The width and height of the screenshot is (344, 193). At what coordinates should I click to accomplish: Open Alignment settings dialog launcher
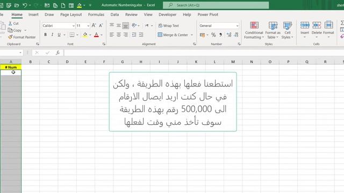pos(195,44)
